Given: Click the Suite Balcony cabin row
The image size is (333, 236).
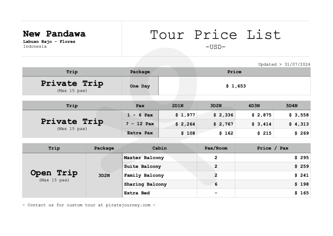Looking at the screenshot, I should [x=216, y=167].
